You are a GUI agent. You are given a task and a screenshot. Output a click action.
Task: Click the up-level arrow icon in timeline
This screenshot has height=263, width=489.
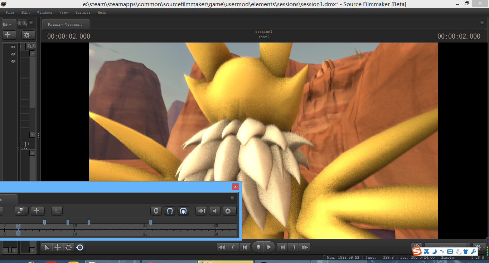point(57,211)
